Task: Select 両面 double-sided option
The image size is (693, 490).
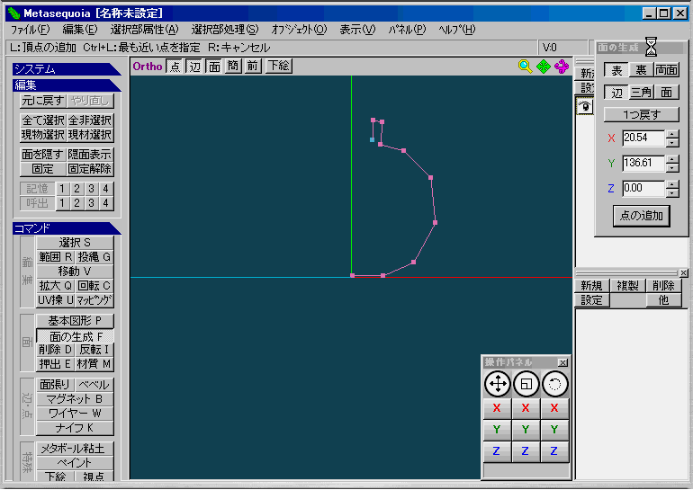Action: [667, 70]
